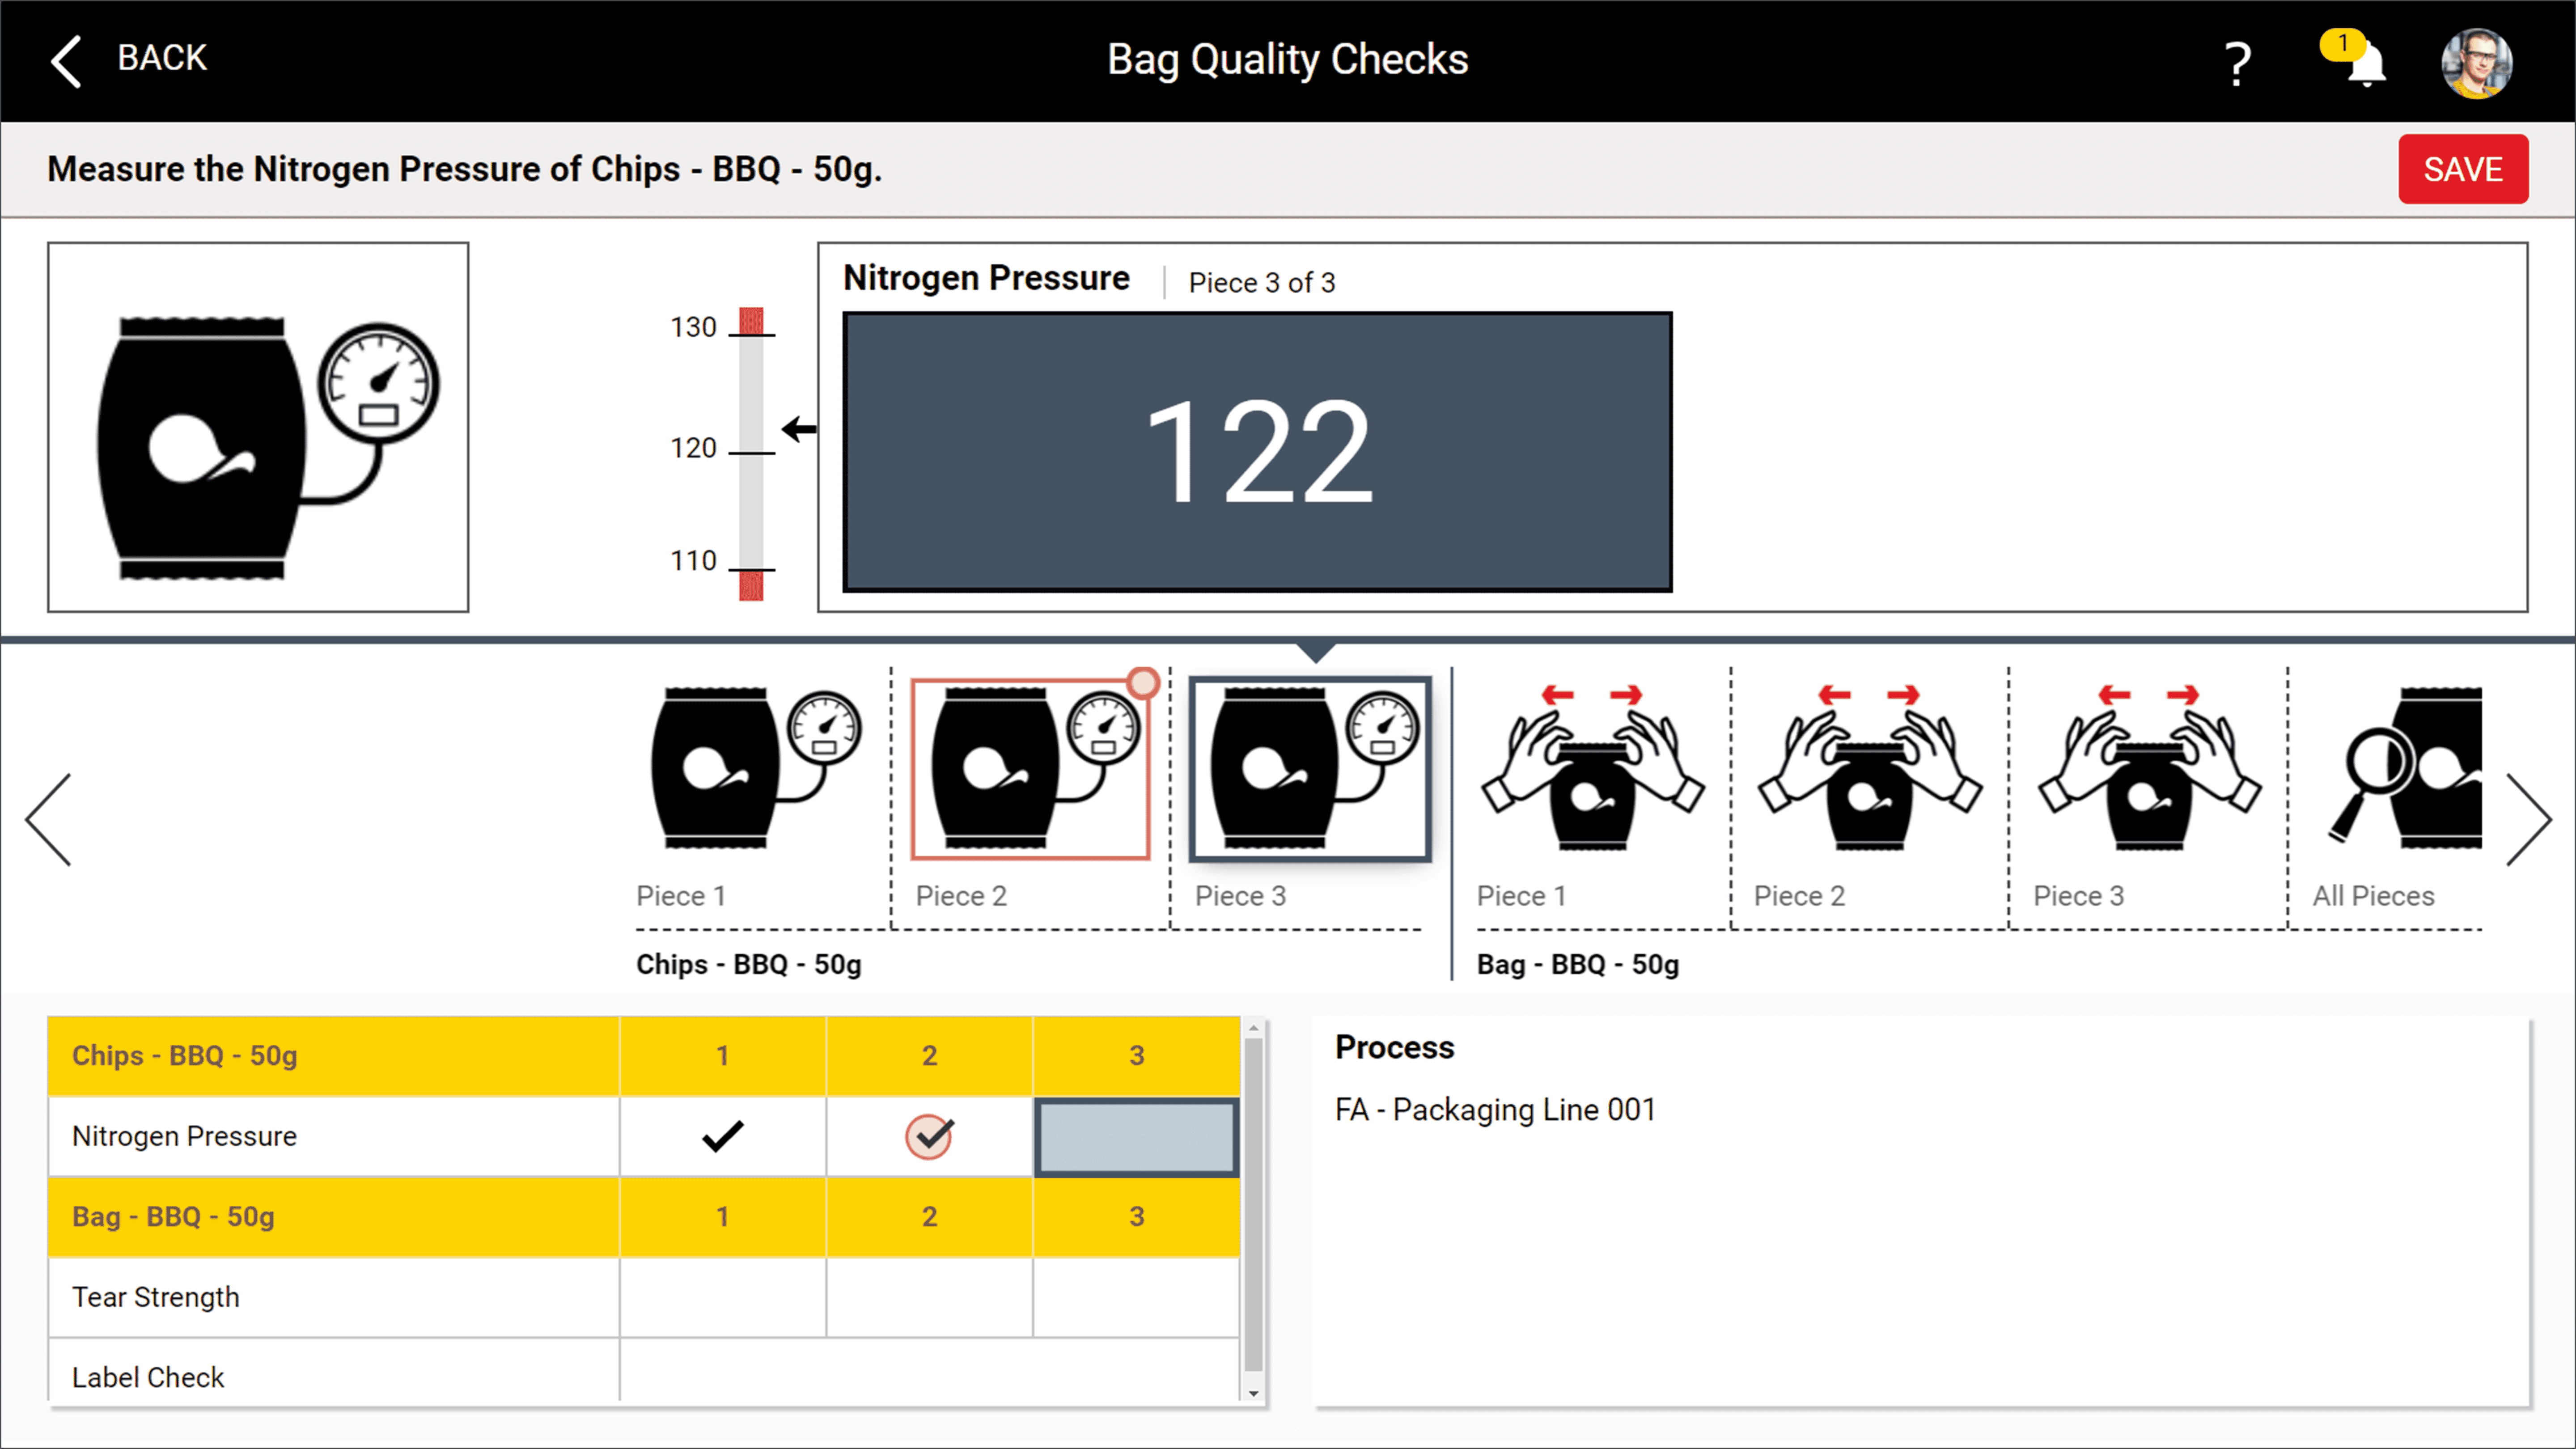The height and width of the screenshot is (1449, 2576).
Task: Go back using the Back button
Action: (x=130, y=58)
